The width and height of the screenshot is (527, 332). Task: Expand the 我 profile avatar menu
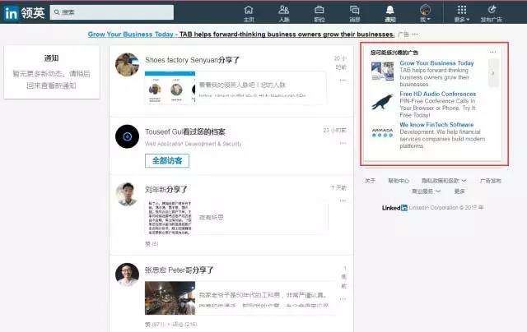coord(425,13)
